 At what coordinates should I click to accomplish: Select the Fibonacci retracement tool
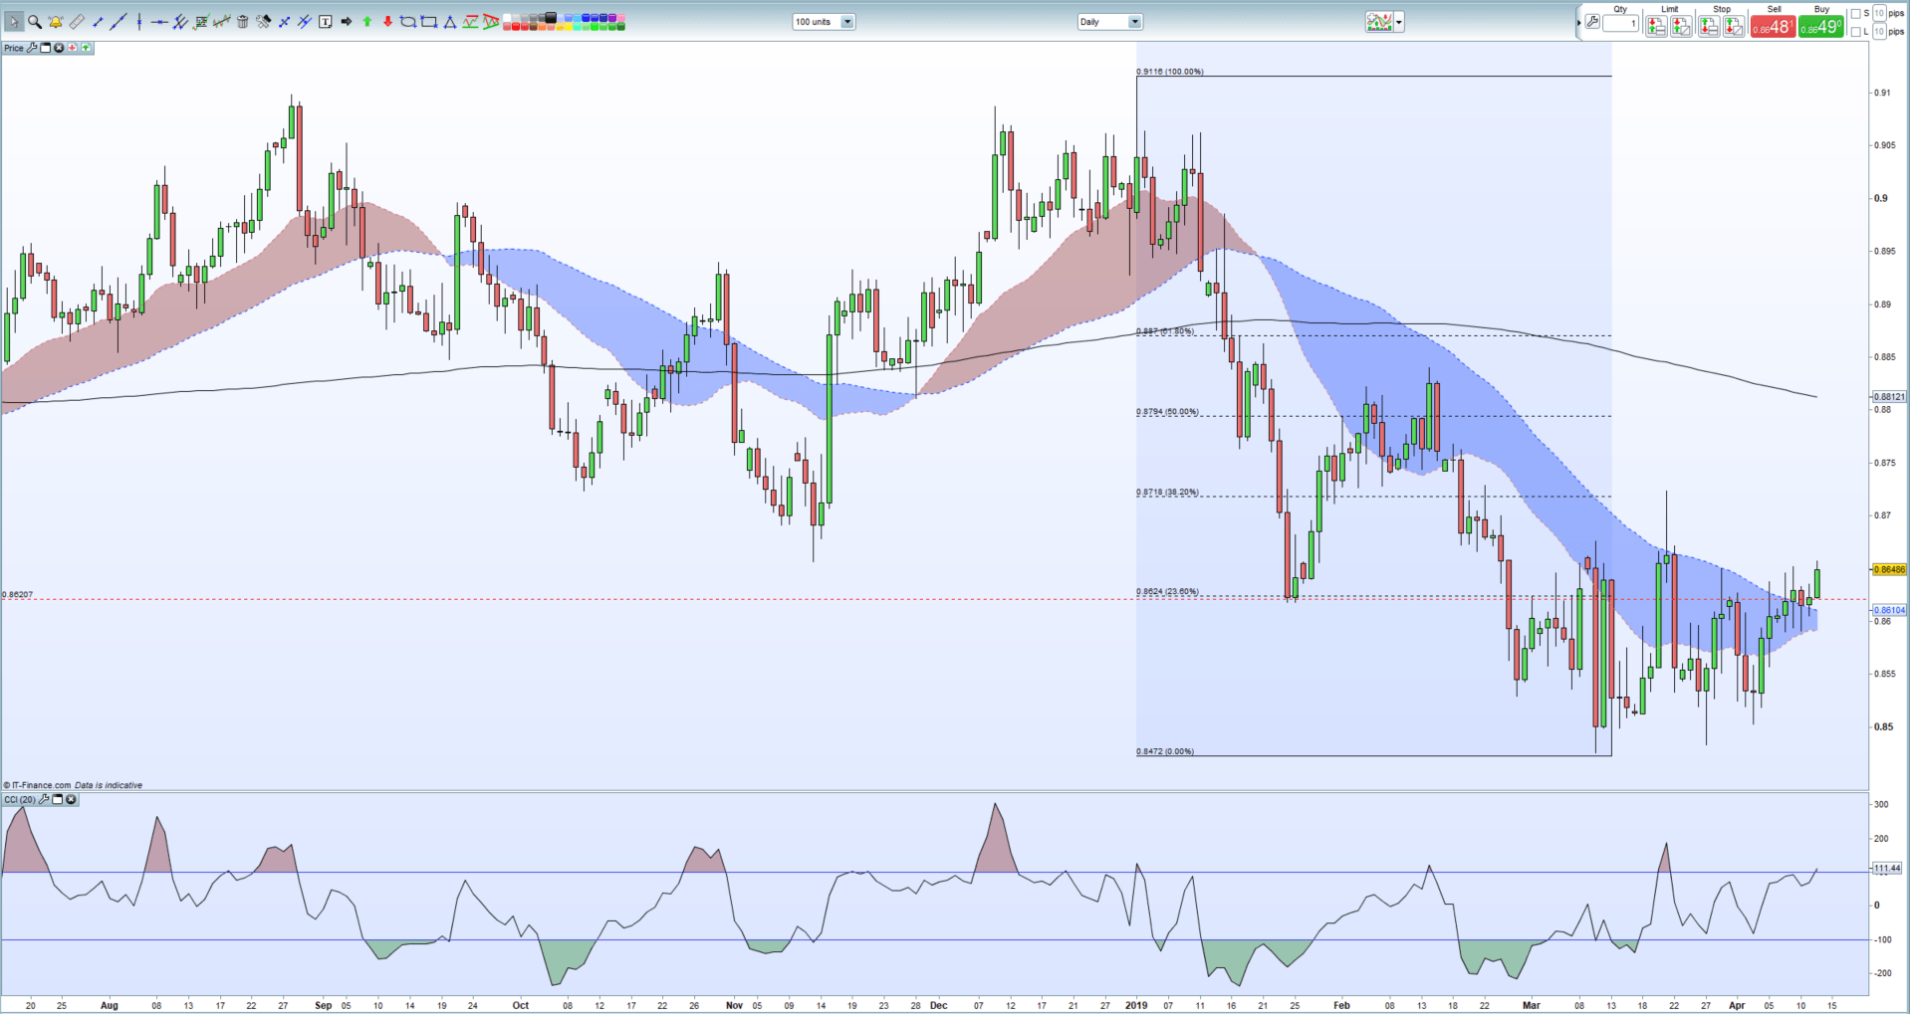click(x=201, y=21)
